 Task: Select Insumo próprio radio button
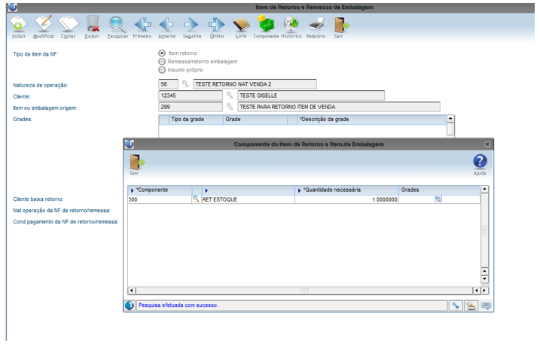click(162, 70)
